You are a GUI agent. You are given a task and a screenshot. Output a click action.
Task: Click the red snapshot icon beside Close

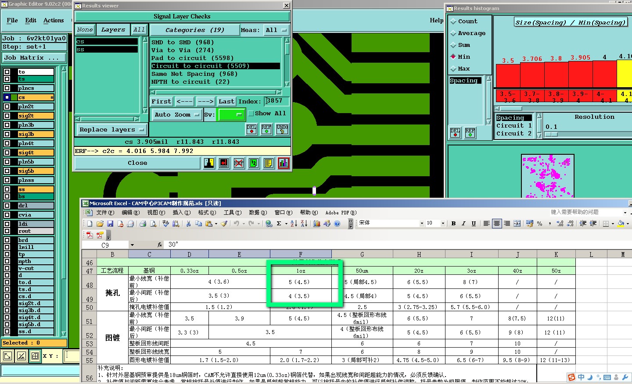tap(224, 163)
